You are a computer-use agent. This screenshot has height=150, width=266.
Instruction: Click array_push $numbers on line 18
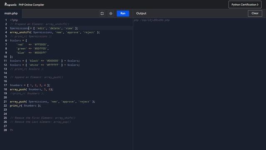32,89
